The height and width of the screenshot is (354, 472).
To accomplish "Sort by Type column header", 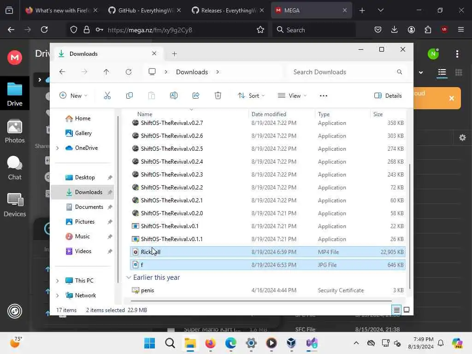I will (x=324, y=114).
